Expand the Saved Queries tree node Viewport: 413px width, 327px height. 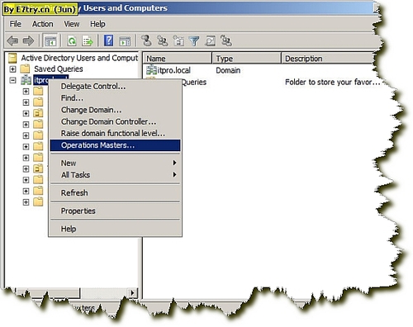(12, 69)
